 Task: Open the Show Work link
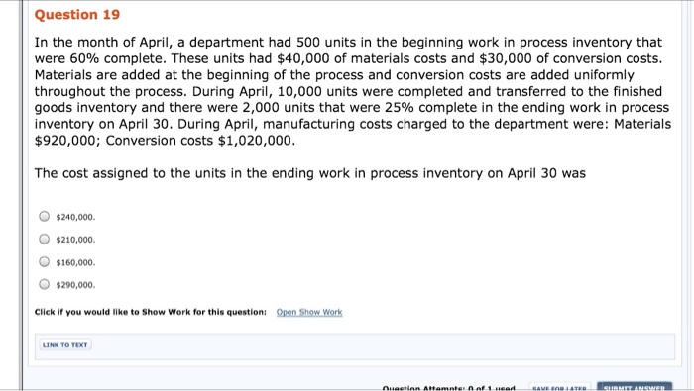point(309,312)
